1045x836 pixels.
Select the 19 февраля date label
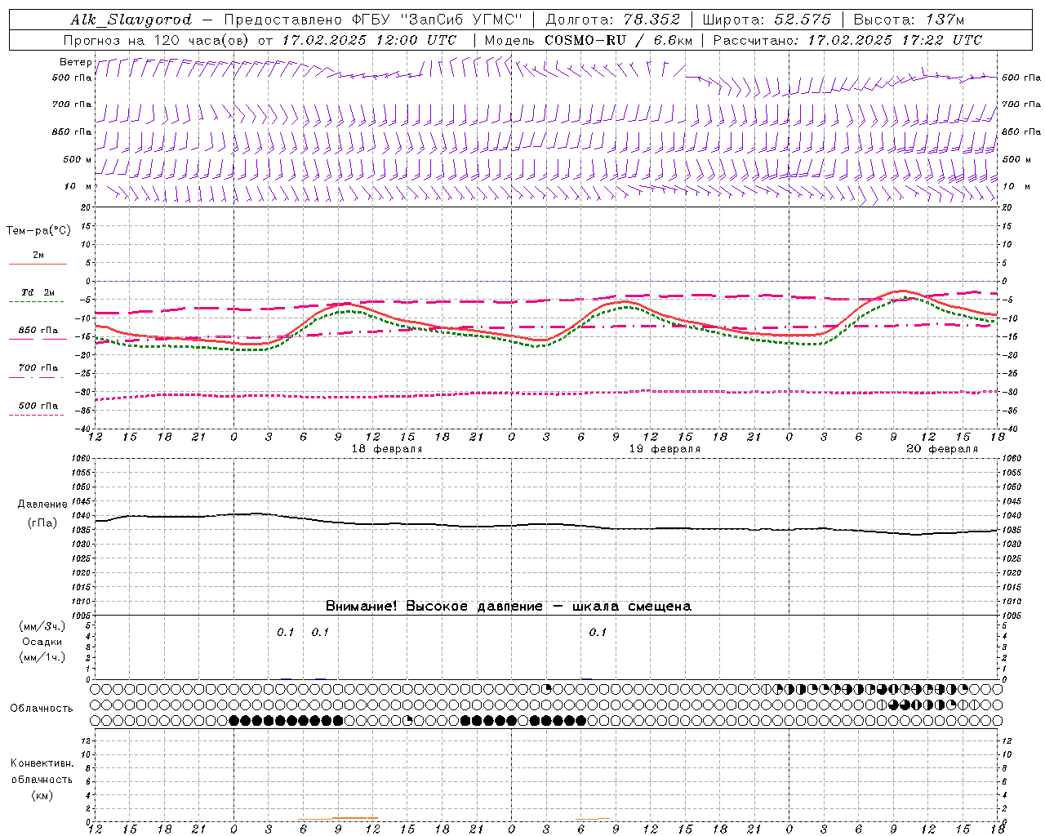click(x=665, y=449)
